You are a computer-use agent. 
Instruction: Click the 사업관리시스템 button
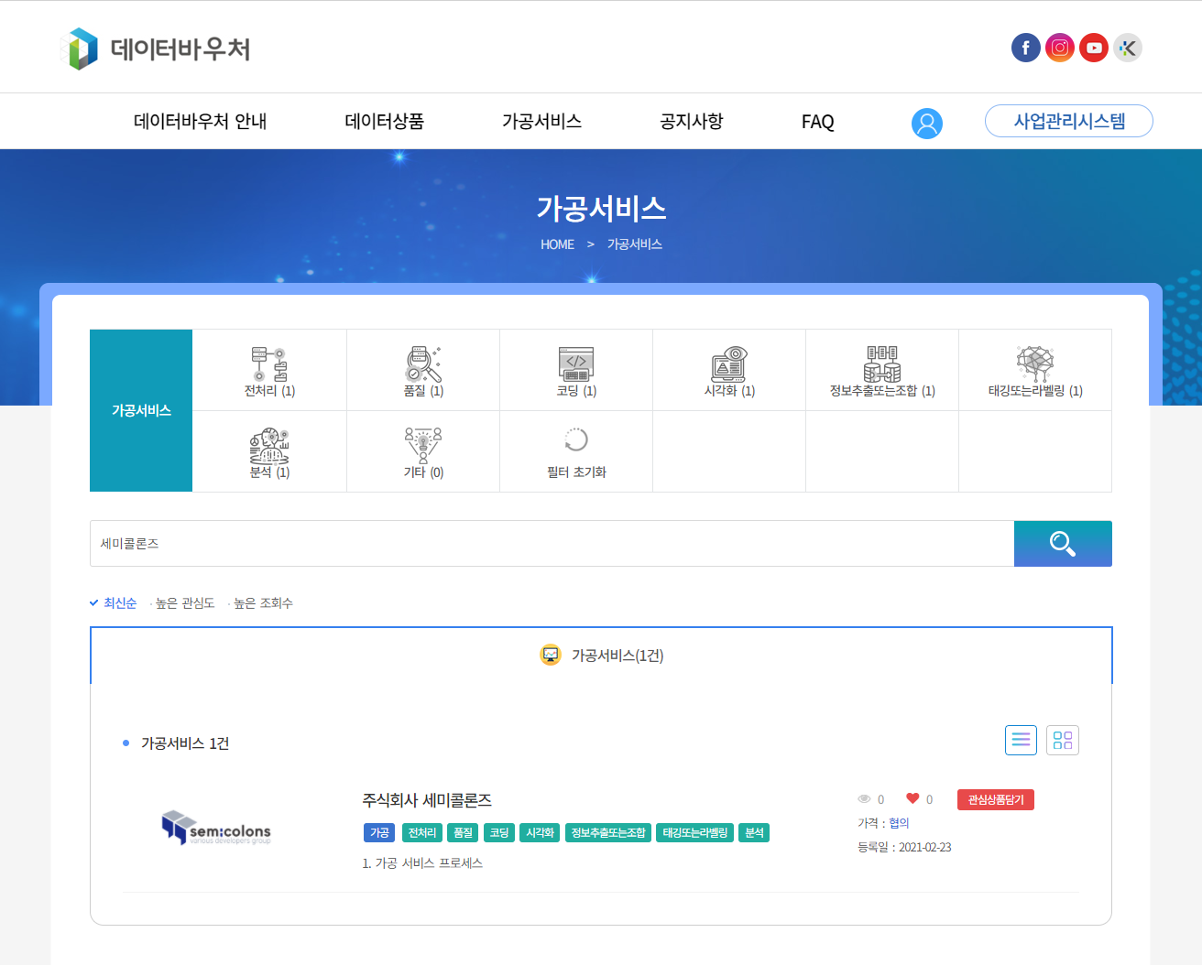coord(1068,121)
